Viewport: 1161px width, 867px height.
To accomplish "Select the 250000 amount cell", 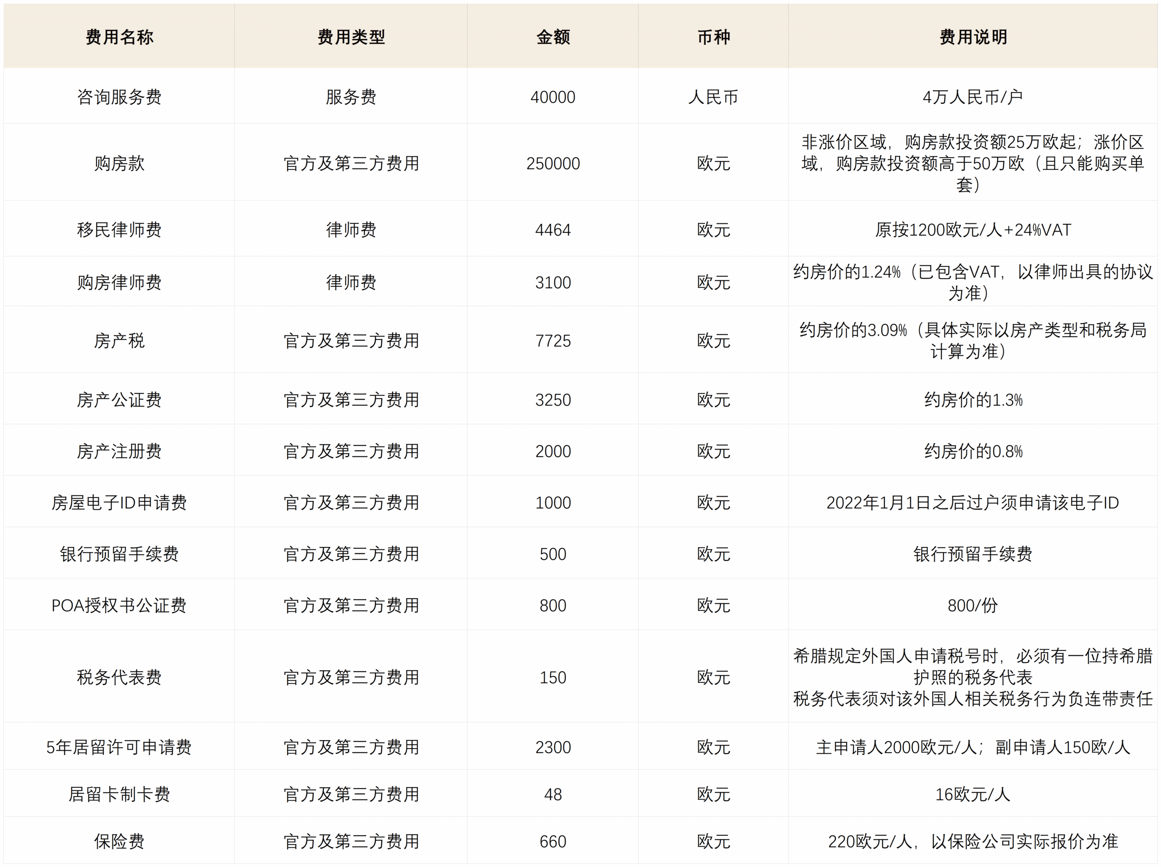I will click(x=553, y=164).
